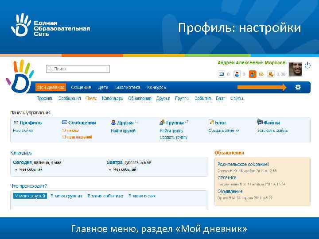Click Объявления section heading
This screenshot has width=319, height=239.
tap(230, 153)
